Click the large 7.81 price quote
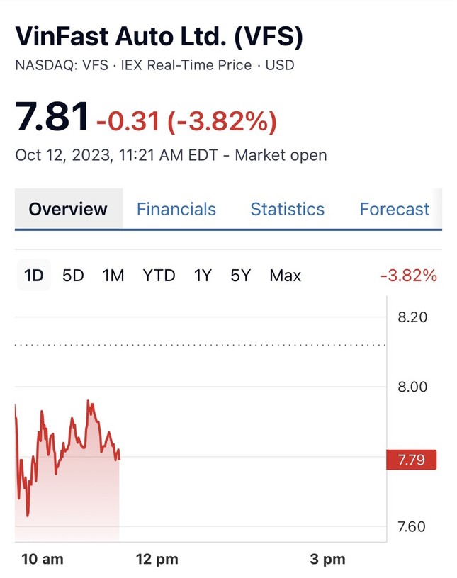Screen dimensions: 457x578 [x=52, y=116]
